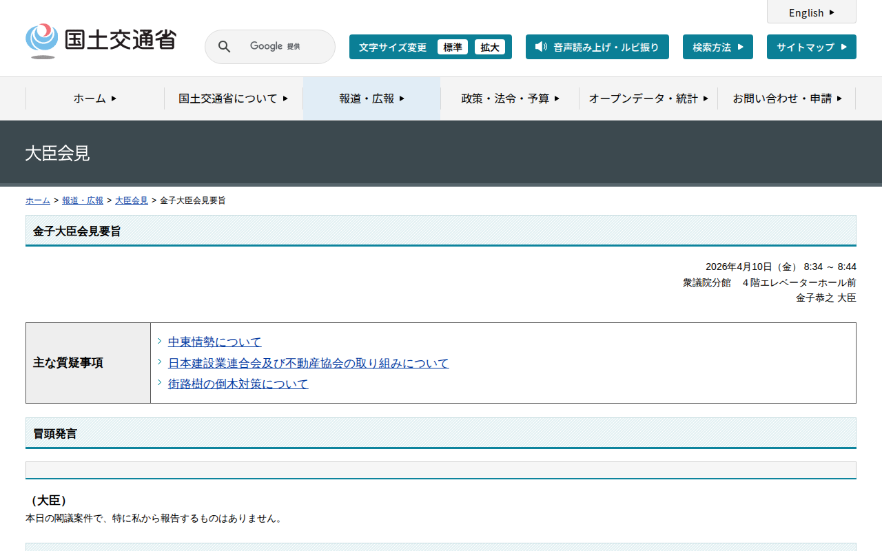Click arrow next to 政策・法令・予算
882x551 pixels.
click(557, 98)
